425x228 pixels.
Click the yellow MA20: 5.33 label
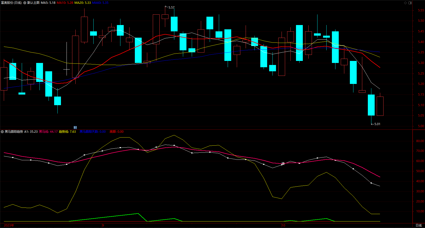click(x=82, y=3)
